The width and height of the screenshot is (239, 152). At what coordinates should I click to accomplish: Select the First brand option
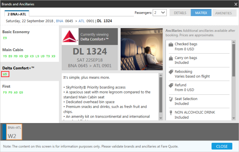pos(6,86)
